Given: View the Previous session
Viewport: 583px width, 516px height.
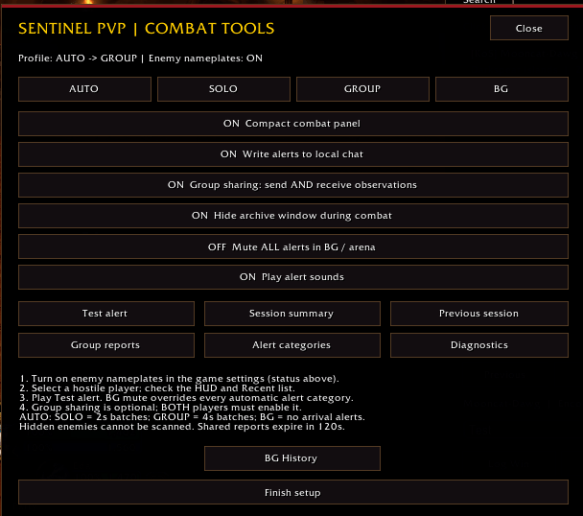Looking at the screenshot, I should pos(479,314).
